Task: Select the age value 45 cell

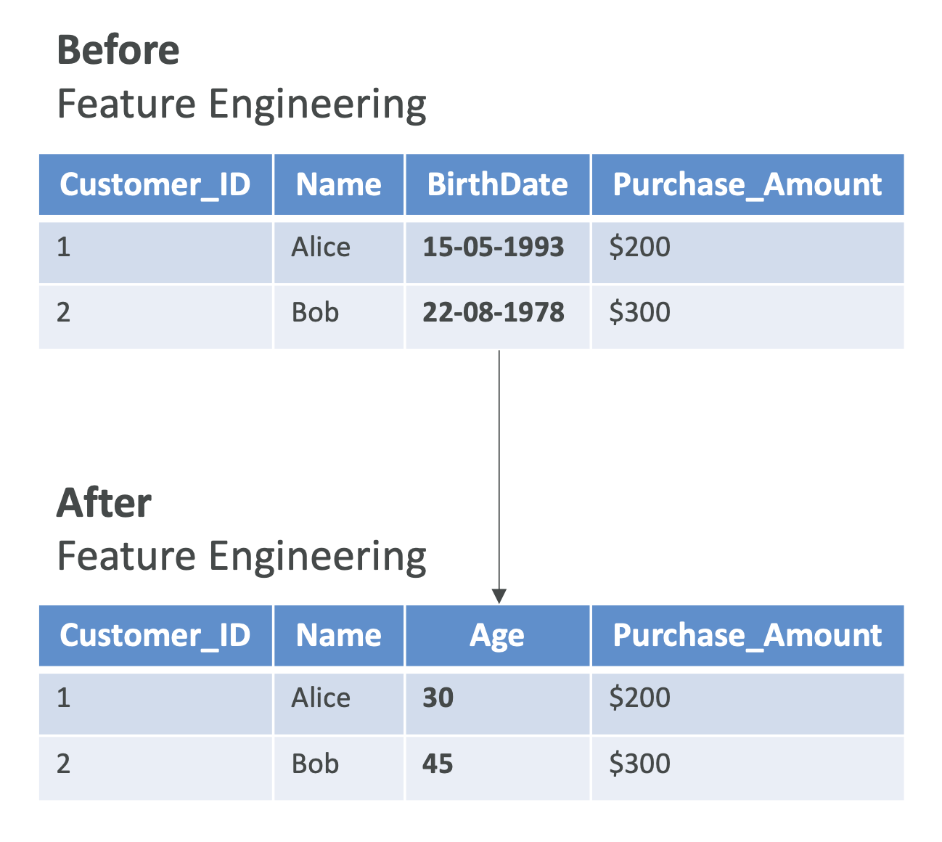Action: 438,764
